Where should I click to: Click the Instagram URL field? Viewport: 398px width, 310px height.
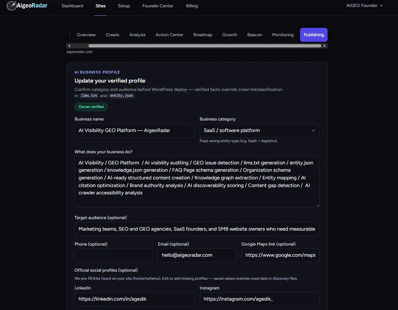pyautogui.click(x=259, y=299)
